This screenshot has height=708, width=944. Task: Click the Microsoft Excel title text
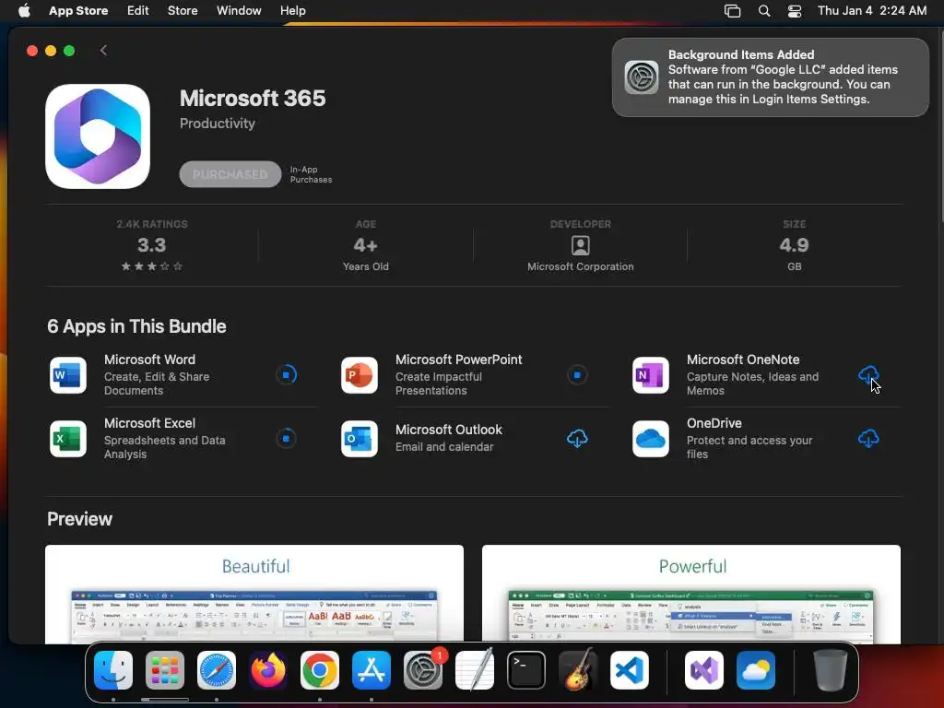click(x=149, y=423)
